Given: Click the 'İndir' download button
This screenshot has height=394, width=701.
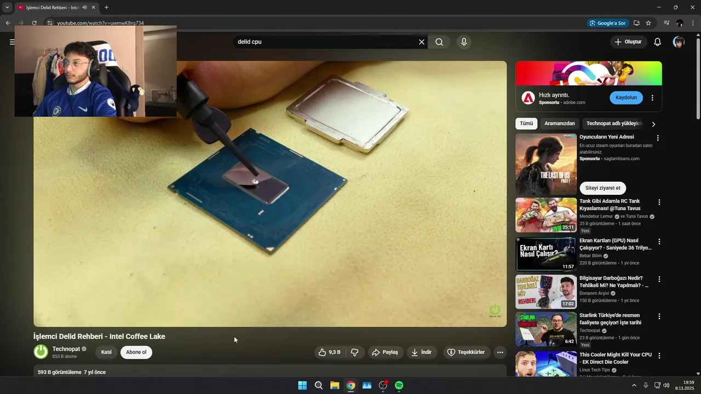Looking at the screenshot, I should 422,352.
